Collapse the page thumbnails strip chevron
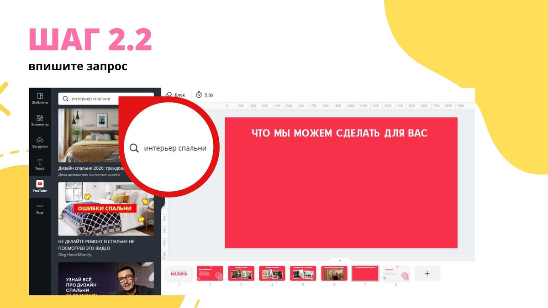Screen dimensions: 548x308 [x=339, y=260]
